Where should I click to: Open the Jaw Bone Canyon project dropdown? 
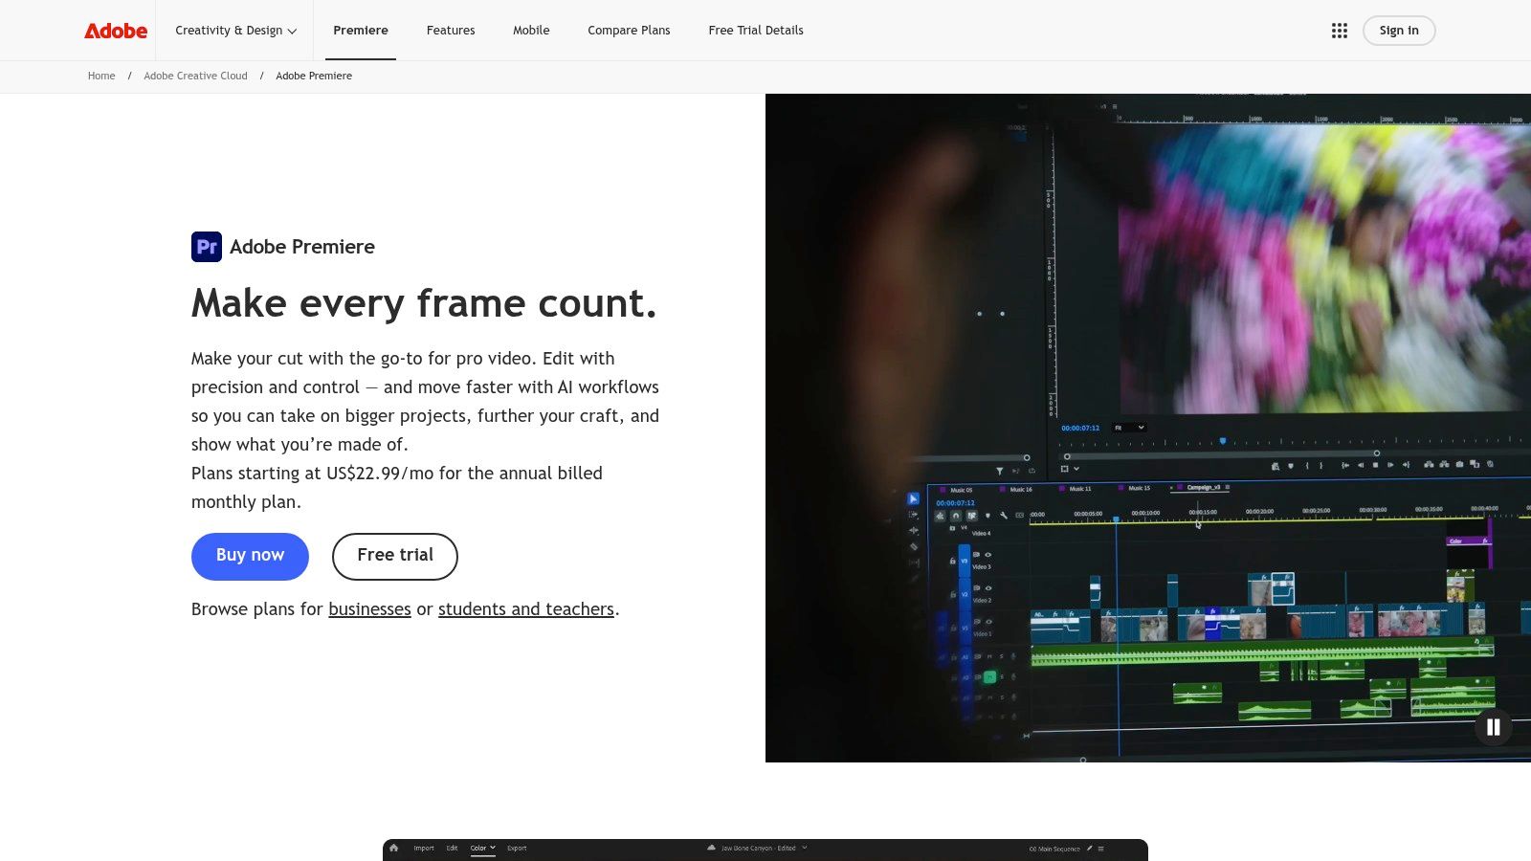(x=805, y=848)
